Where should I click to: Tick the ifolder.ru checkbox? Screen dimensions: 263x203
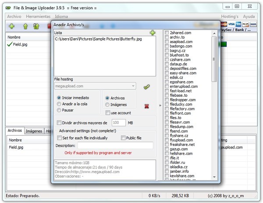pos(167,162)
